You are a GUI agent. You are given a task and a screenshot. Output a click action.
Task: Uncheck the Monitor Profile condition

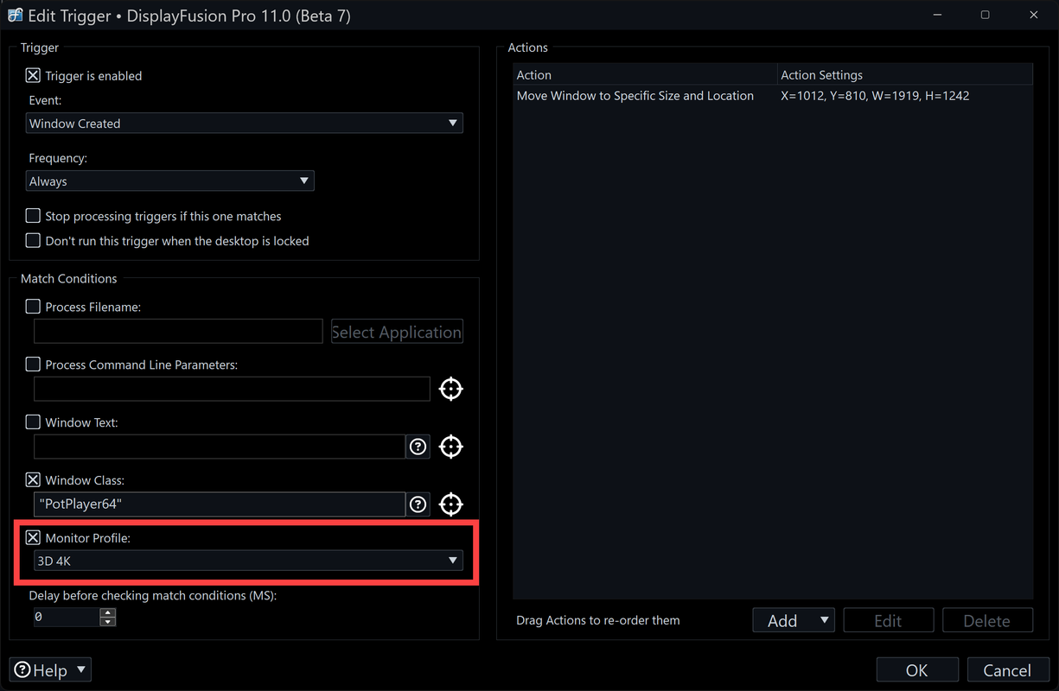tap(33, 538)
